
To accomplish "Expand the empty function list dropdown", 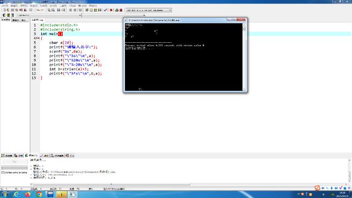I will coord(144,15).
